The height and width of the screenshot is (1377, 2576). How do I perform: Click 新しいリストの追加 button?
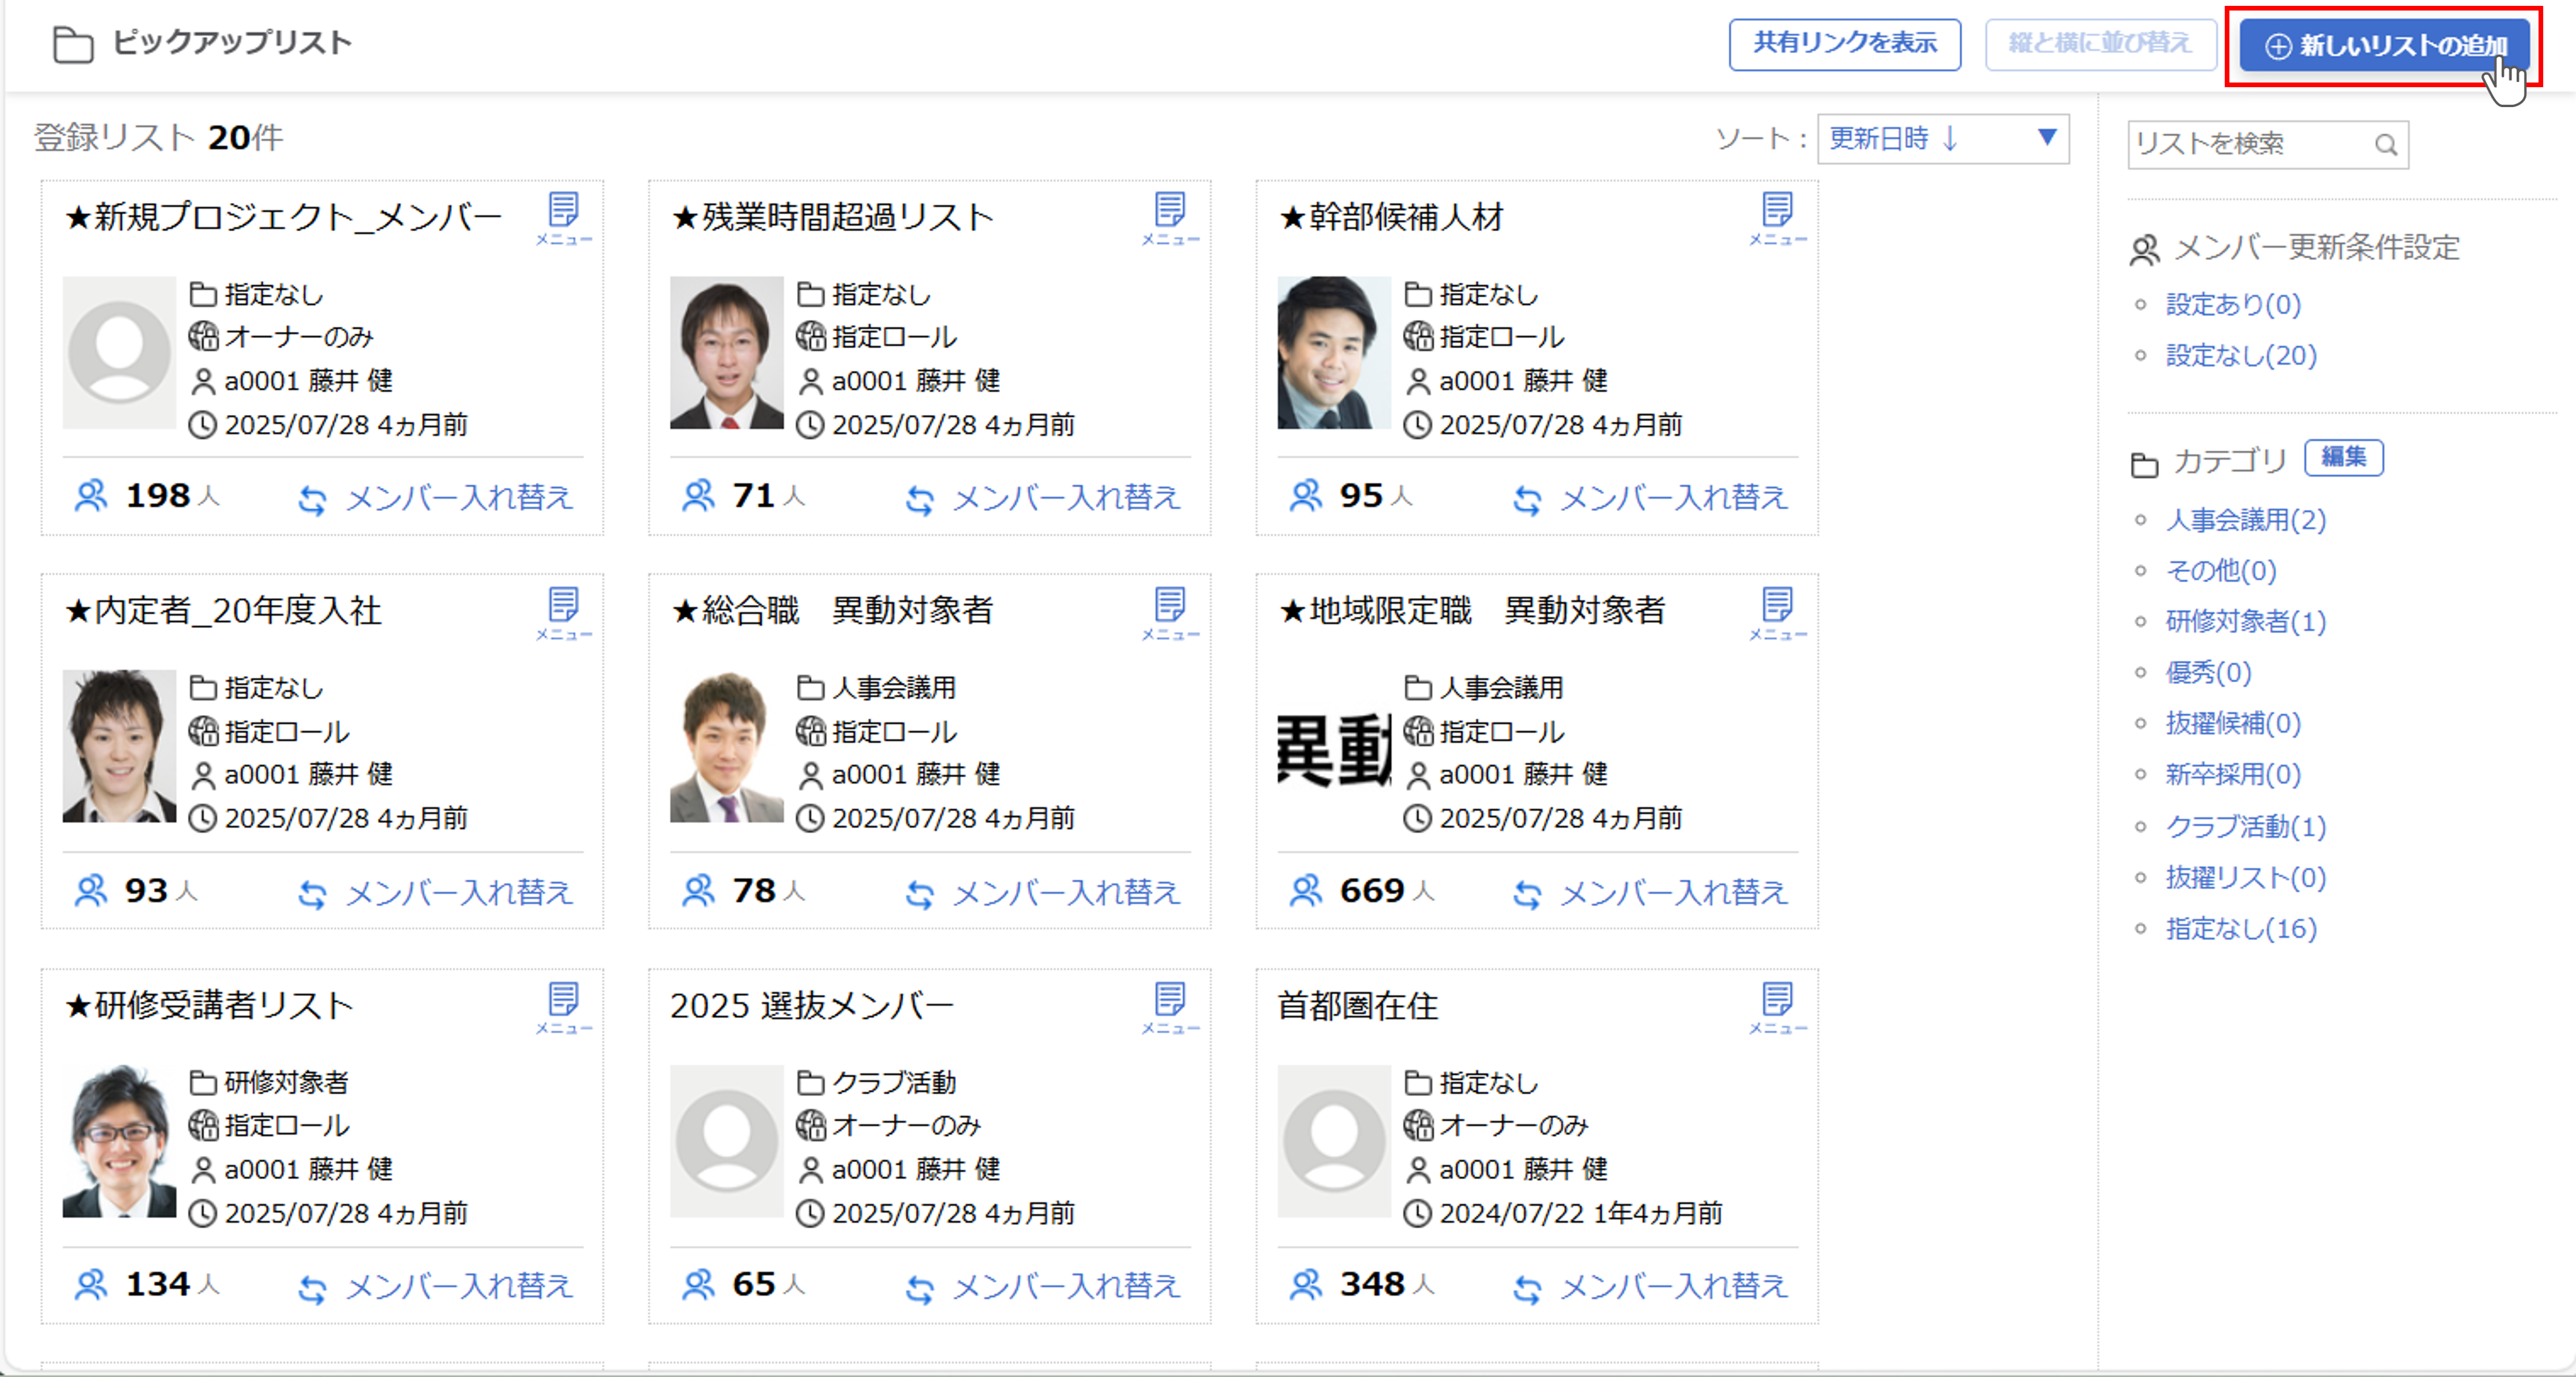point(2384,46)
